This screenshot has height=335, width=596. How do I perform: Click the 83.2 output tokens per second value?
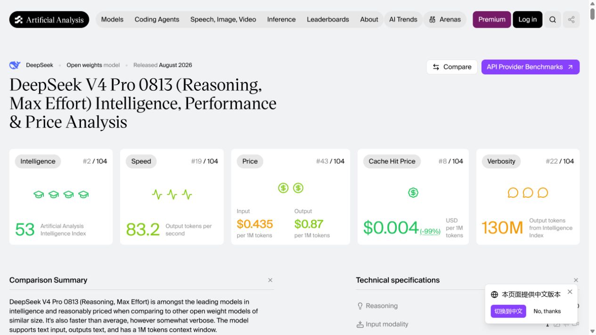tap(143, 230)
